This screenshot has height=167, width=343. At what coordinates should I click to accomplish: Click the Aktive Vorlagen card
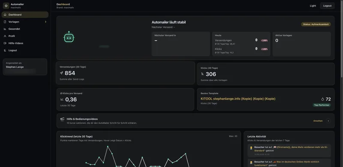tap(302, 44)
